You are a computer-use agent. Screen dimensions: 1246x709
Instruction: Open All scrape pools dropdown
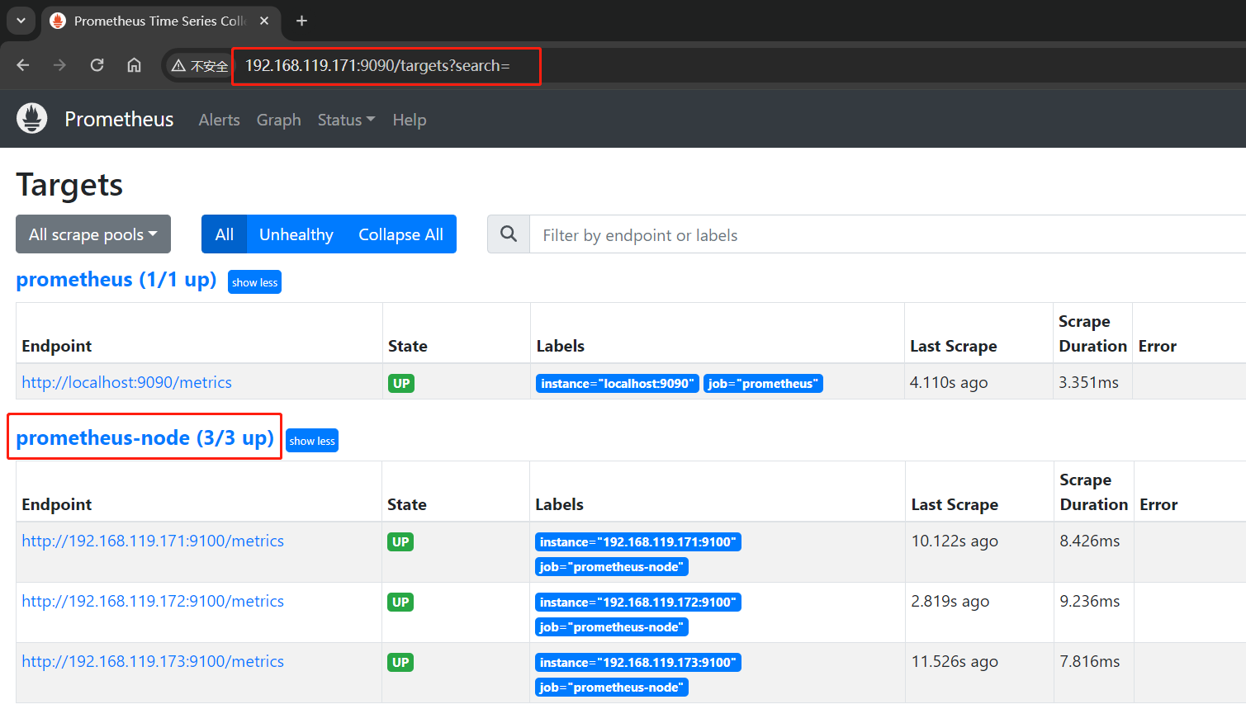point(93,234)
